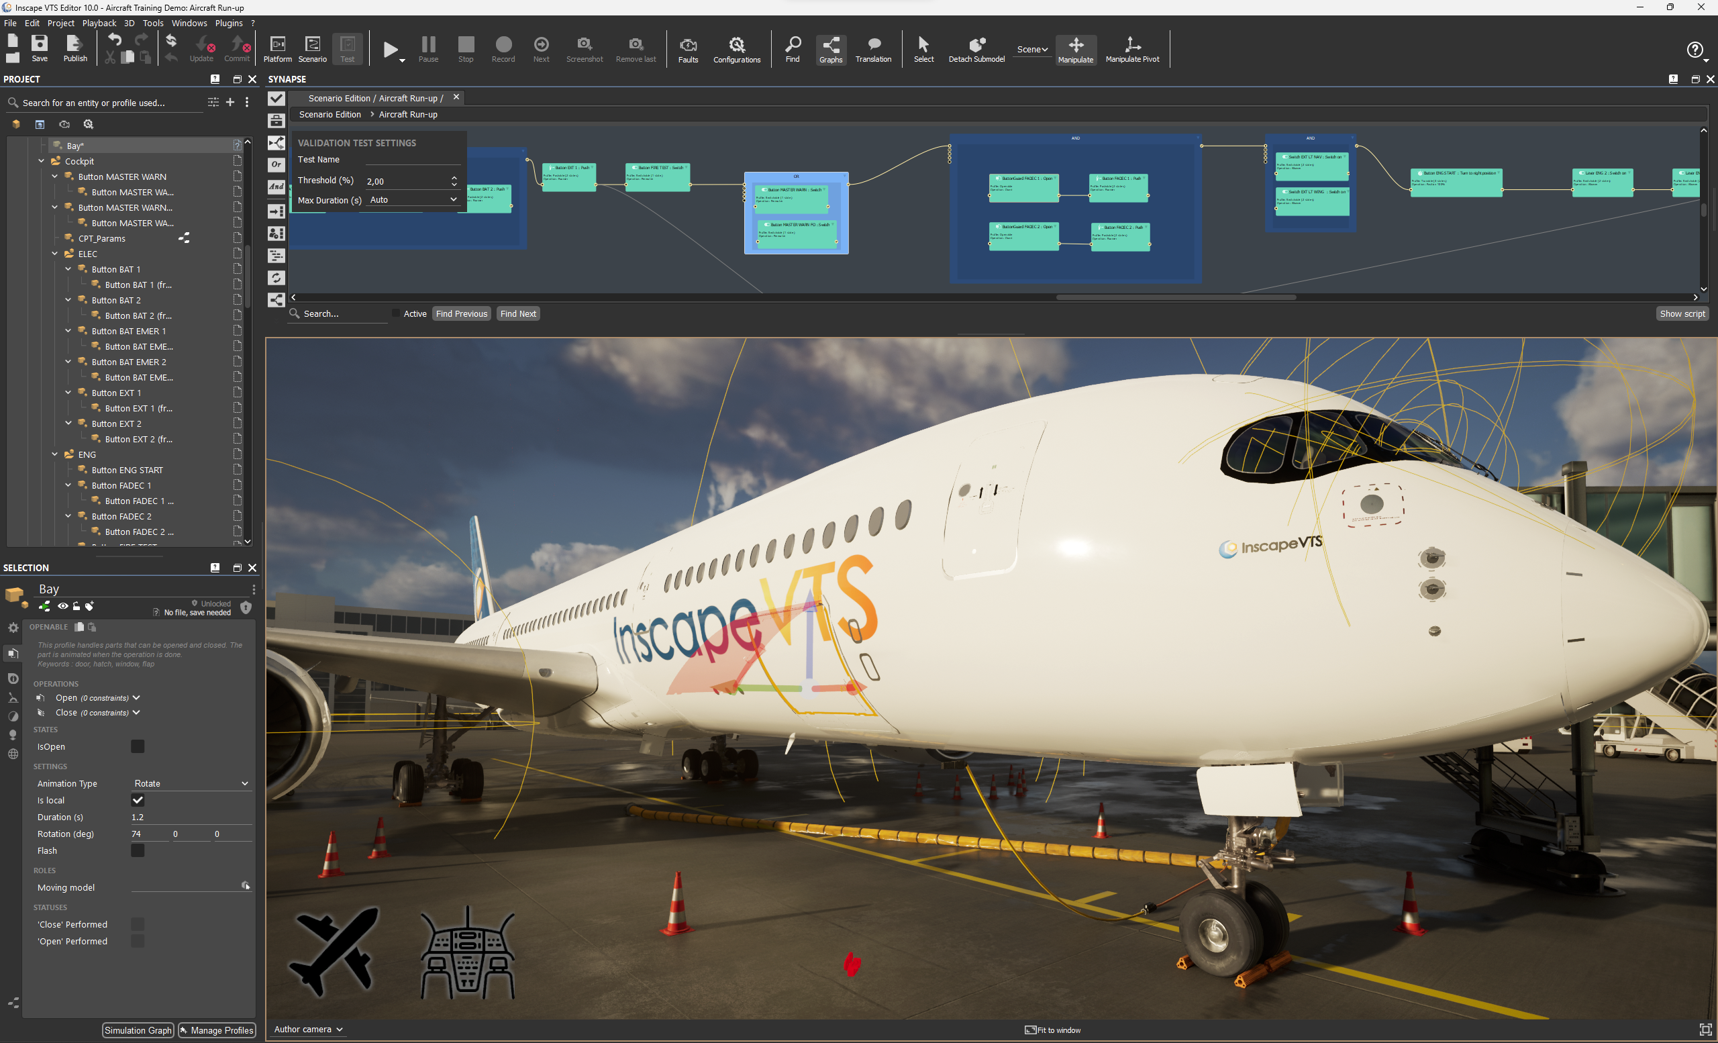The width and height of the screenshot is (1718, 1043).
Task: Click the Show script button
Action: [1682, 313]
